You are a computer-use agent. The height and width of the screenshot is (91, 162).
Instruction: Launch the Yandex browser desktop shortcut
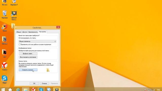pos(5,66)
